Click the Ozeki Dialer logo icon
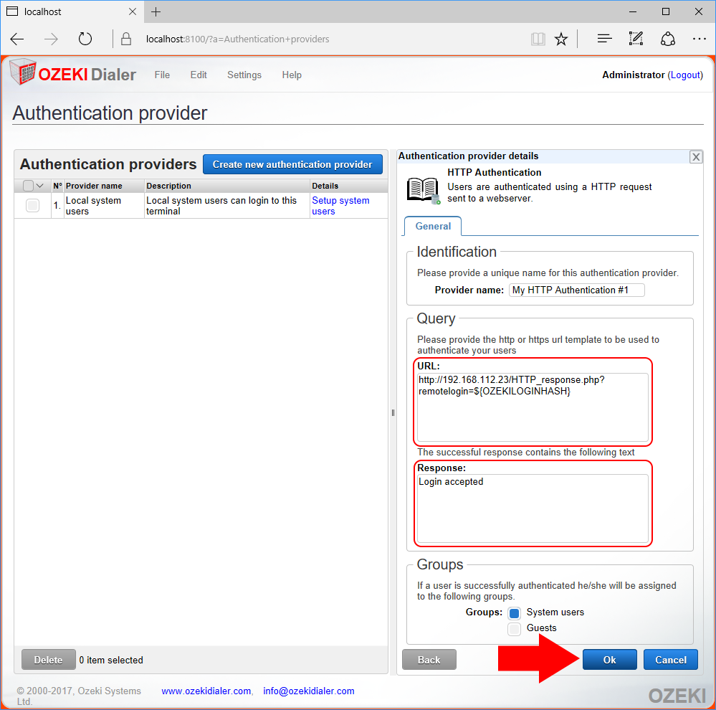The image size is (716, 710). point(23,74)
